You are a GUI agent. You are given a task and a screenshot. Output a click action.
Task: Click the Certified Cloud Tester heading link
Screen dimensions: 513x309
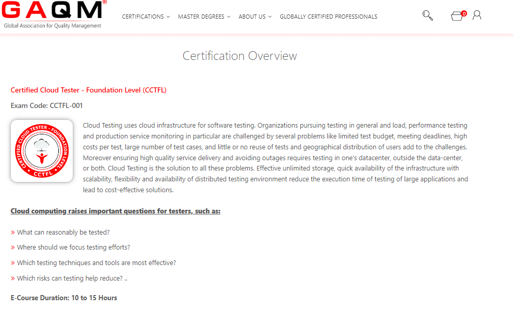[88, 90]
